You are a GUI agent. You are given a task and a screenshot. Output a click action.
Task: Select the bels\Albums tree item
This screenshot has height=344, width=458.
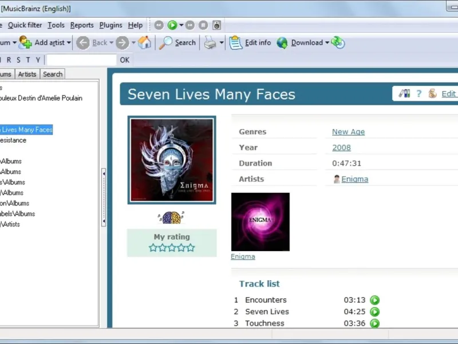pyautogui.click(x=18, y=214)
